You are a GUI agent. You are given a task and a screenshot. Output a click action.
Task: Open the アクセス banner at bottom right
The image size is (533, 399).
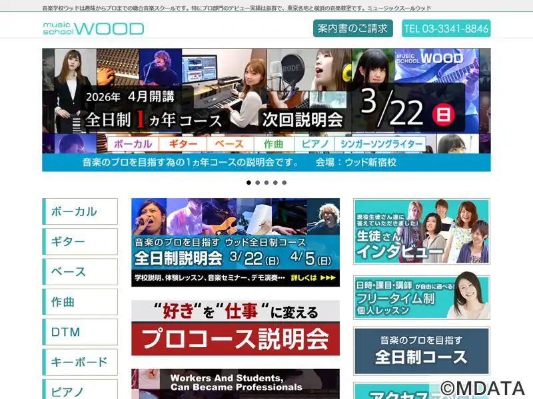422,391
